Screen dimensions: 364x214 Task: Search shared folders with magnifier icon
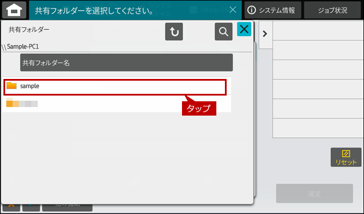coord(223,31)
